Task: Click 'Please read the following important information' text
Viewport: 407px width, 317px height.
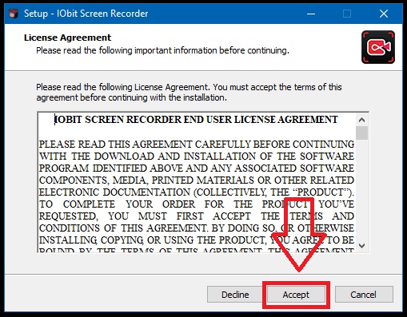Action: point(162,50)
